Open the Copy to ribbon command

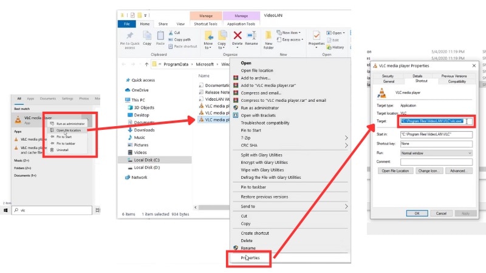(222, 40)
